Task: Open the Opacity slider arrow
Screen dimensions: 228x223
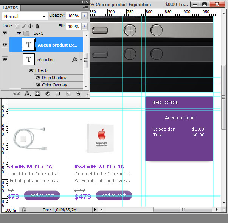Action: click(x=85, y=16)
